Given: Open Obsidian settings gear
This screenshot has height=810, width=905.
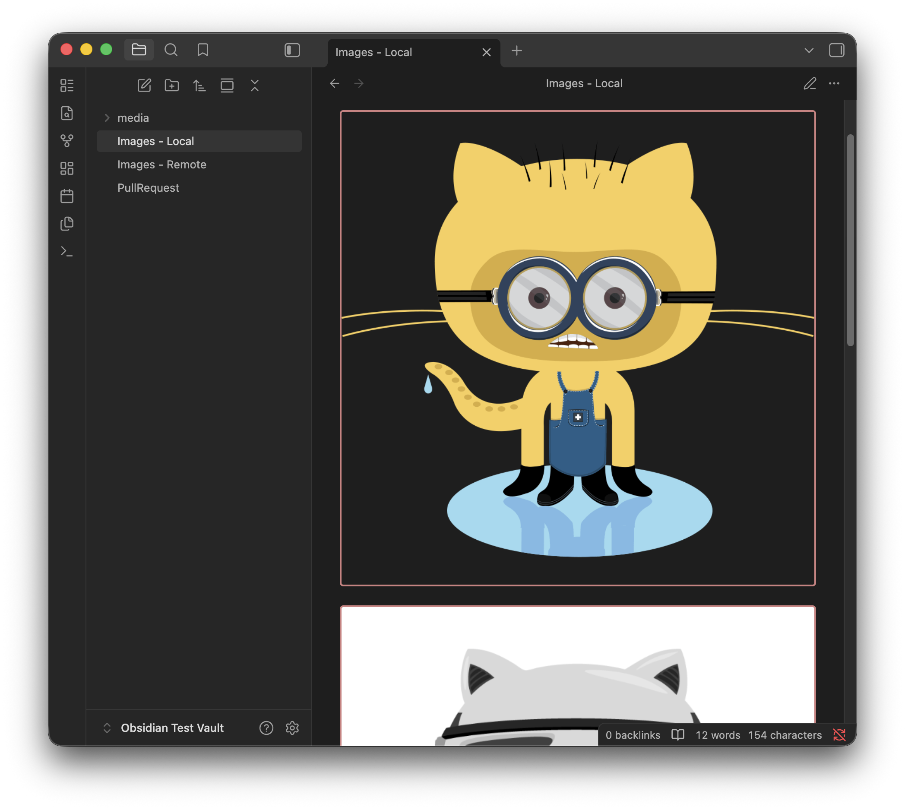Looking at the screenshot, I should tap(292, 728).
